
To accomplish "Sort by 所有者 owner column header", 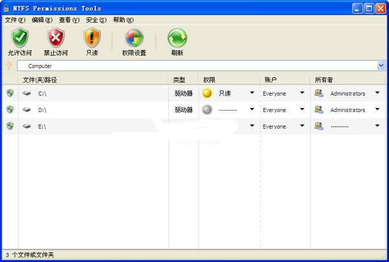I will point(348,80).
